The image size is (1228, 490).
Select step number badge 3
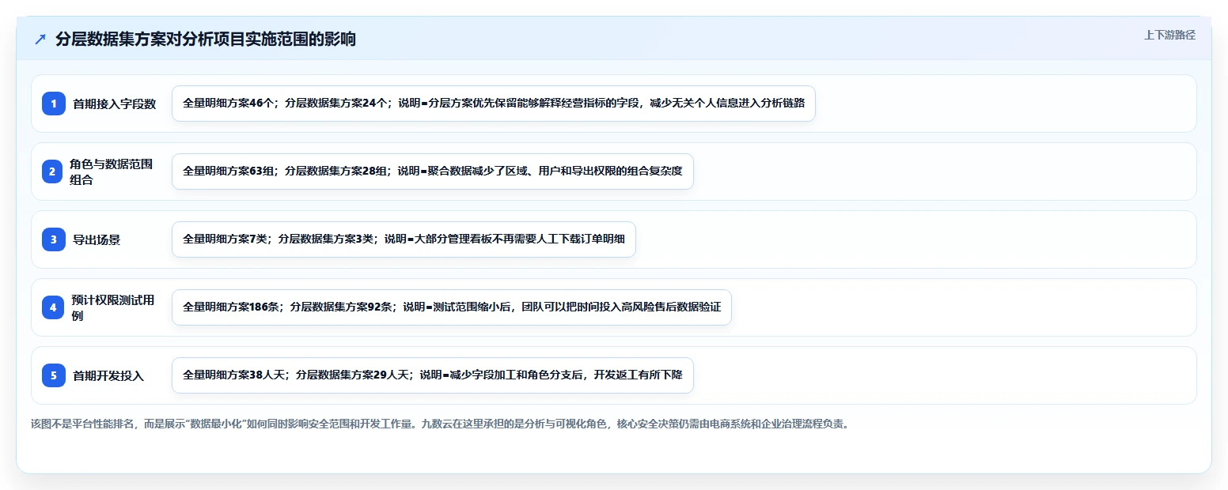pyautogui.click(x=54, y=239)
